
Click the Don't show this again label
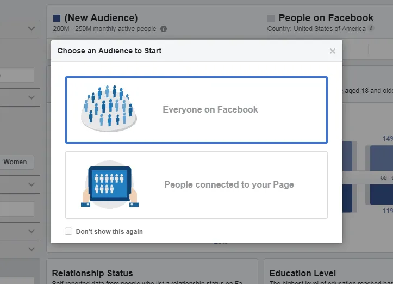(109, 231)
